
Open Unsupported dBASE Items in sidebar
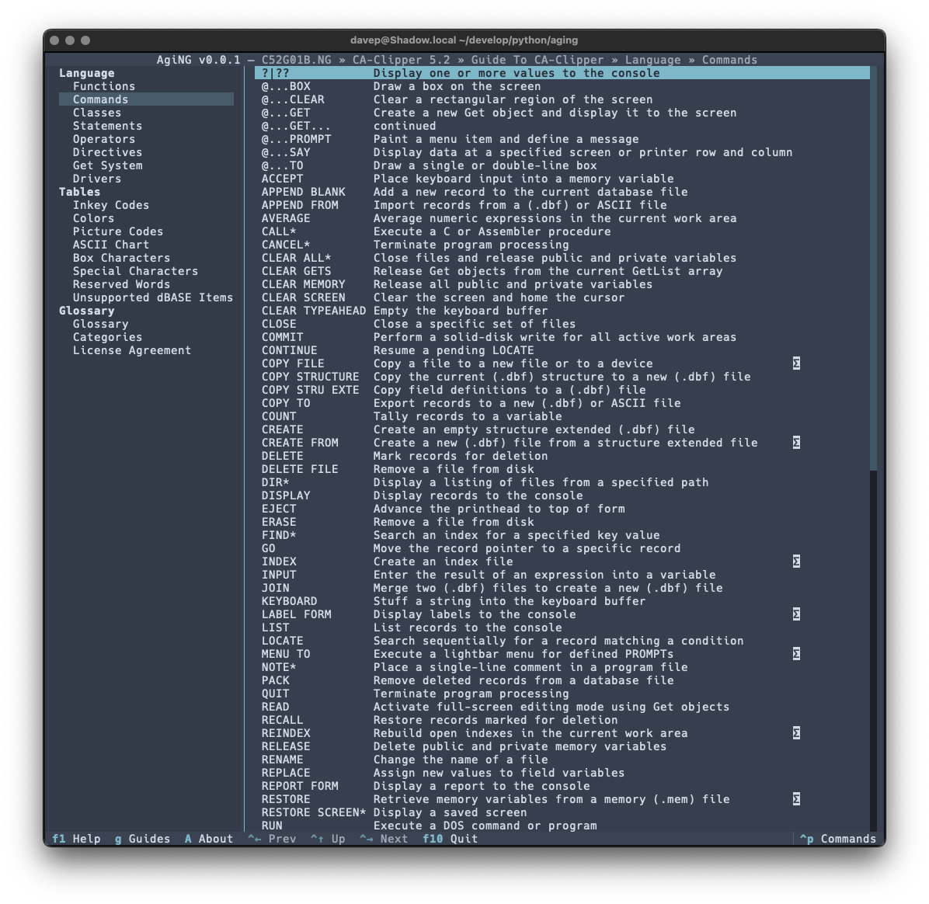[153, 297]
